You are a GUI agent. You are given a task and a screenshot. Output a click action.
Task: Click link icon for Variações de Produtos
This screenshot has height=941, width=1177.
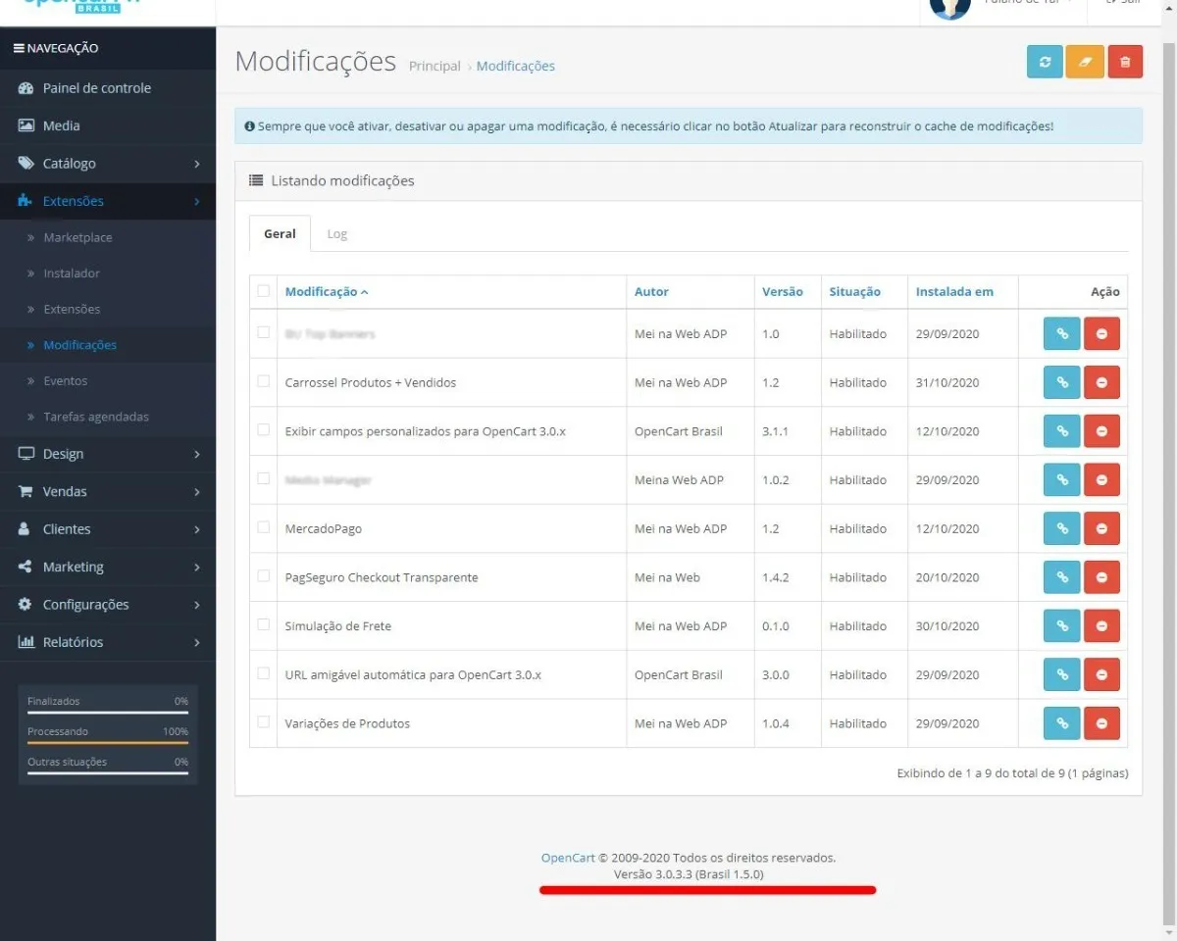point(1061,723)
